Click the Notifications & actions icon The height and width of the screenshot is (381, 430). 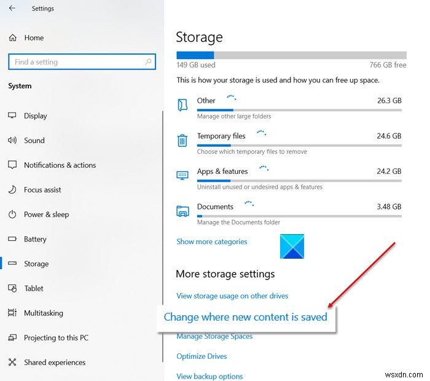pyautogui.click(x=12, y=165)
